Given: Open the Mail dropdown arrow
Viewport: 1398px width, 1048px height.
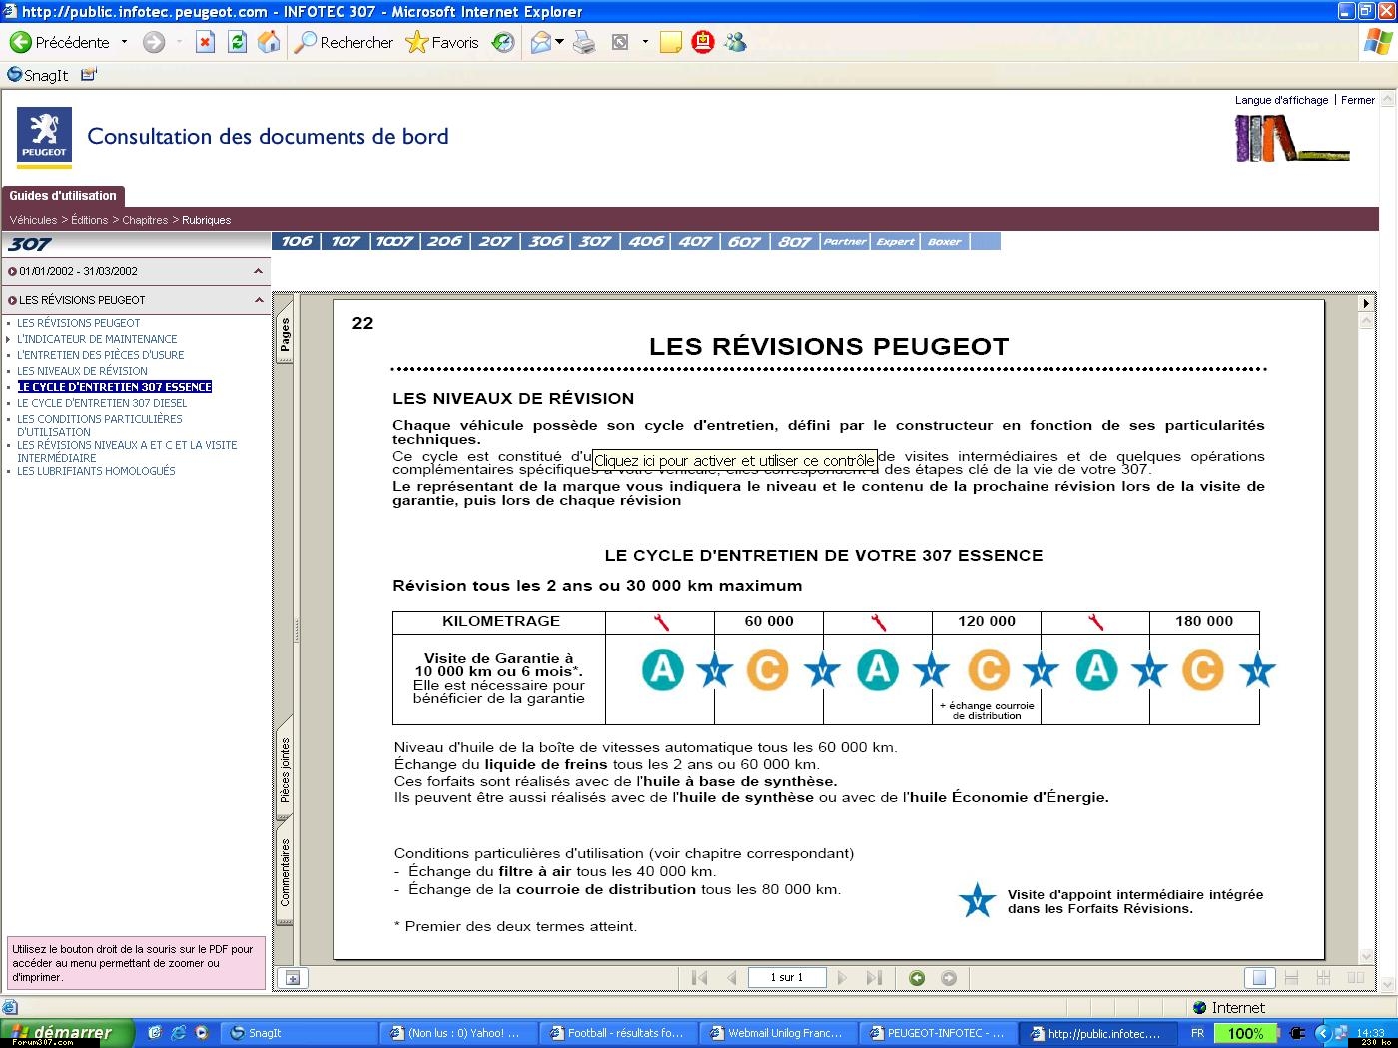Looking at the screenshot, I should (559, 42).
